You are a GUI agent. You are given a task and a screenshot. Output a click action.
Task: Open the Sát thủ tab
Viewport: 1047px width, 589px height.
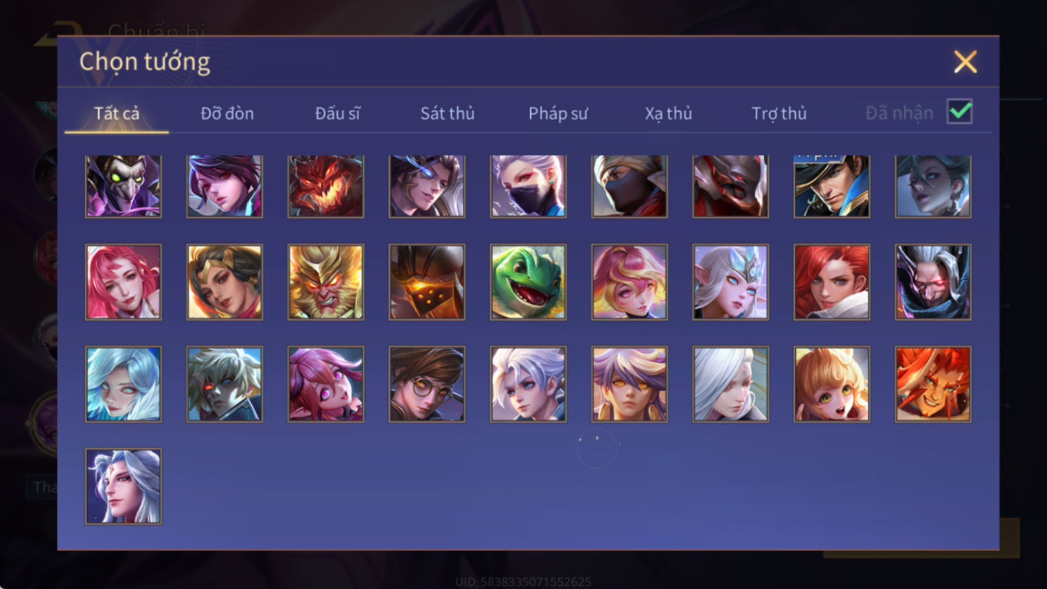click(x=448, y=113)
